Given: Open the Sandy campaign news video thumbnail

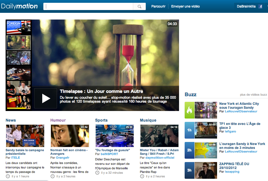Looking at the screenshot, I should click(25, 136).
